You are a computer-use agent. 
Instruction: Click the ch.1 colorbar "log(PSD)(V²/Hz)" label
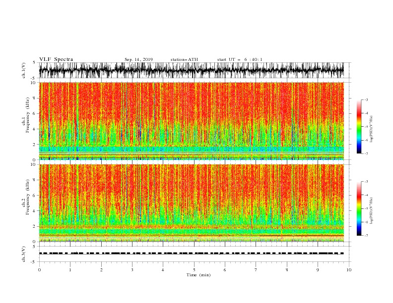pyautogui.click(x=371, y=129)
